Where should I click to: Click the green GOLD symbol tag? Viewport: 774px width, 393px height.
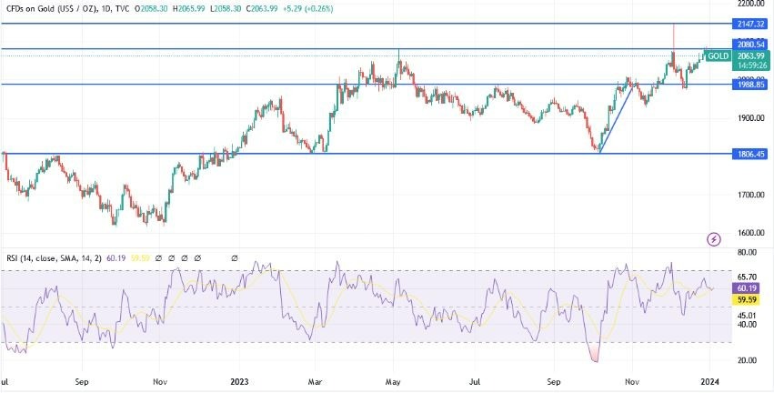coord(718,56)
